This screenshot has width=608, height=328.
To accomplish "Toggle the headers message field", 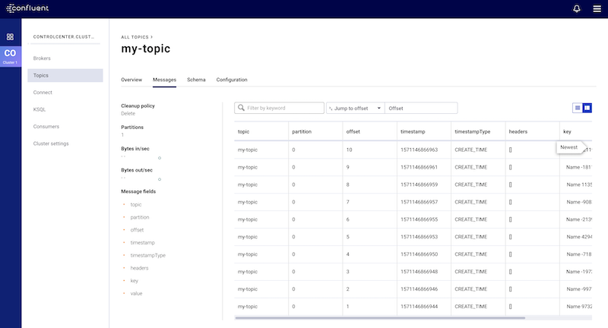I will (x=139, y=268).
